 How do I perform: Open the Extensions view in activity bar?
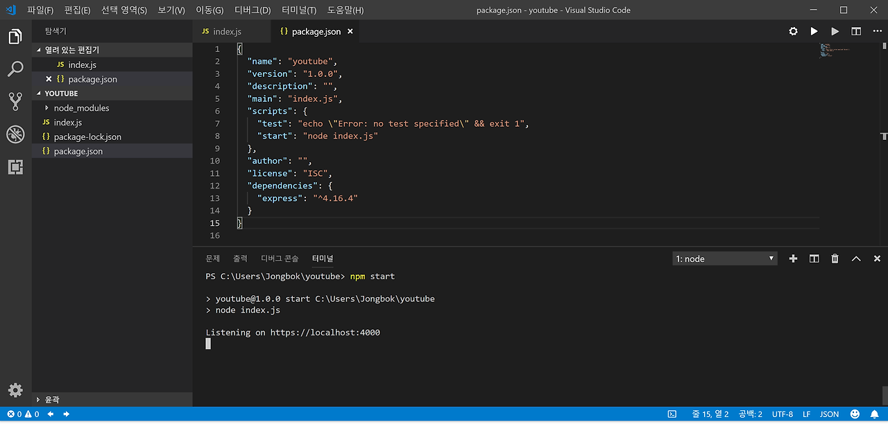(15, 167)
